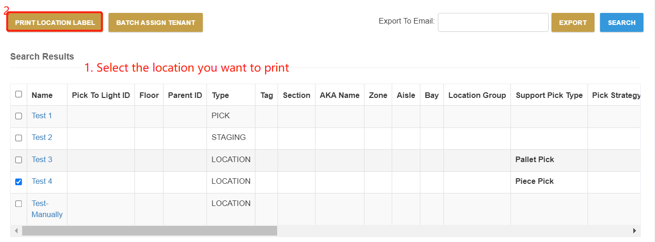This screenshot has height=242, width=655.
Task: Select the Test 2 row checkbox
Action: pyautogui.click(x=18, y=138)
